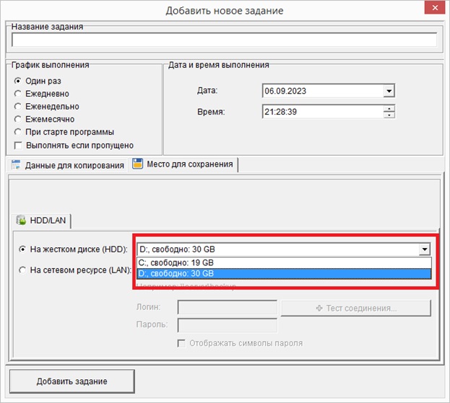Open the date dropdown calendar arrow
Screen dimensions: 450x403
(389, 91)
